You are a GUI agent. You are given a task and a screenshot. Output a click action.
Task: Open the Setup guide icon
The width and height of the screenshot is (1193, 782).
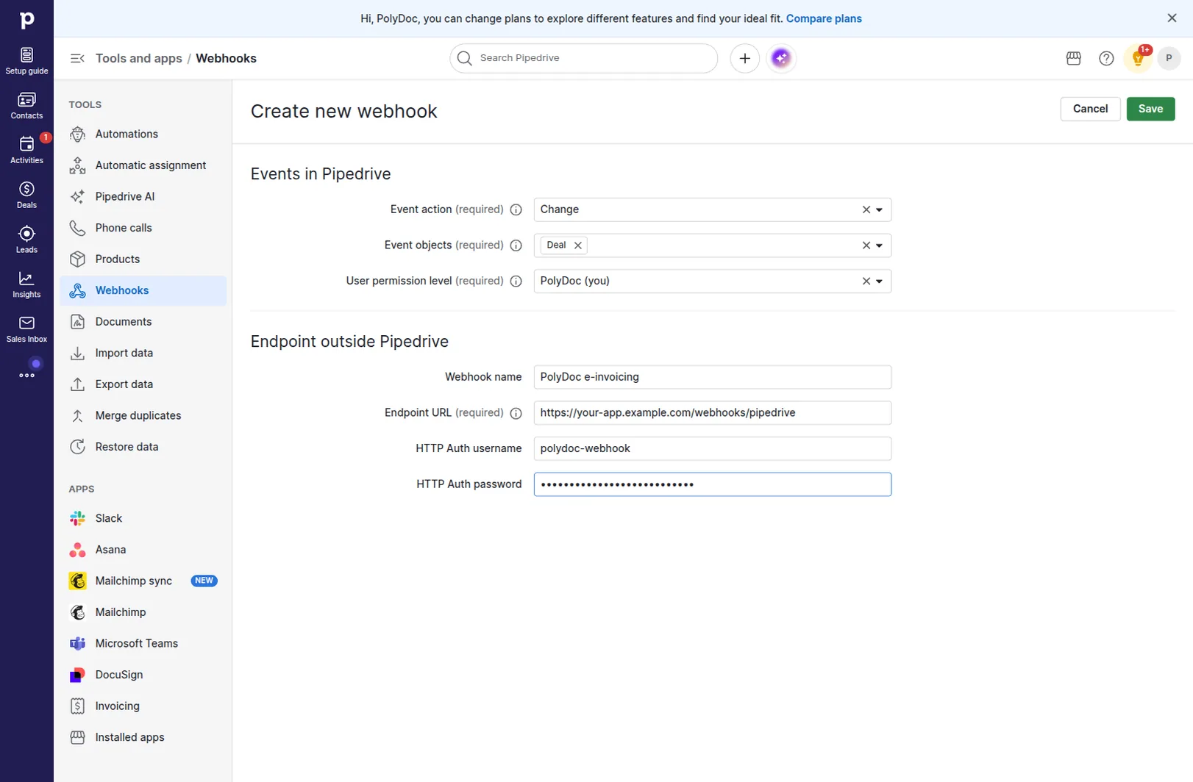pyautogui.click(x=26, y=60)
